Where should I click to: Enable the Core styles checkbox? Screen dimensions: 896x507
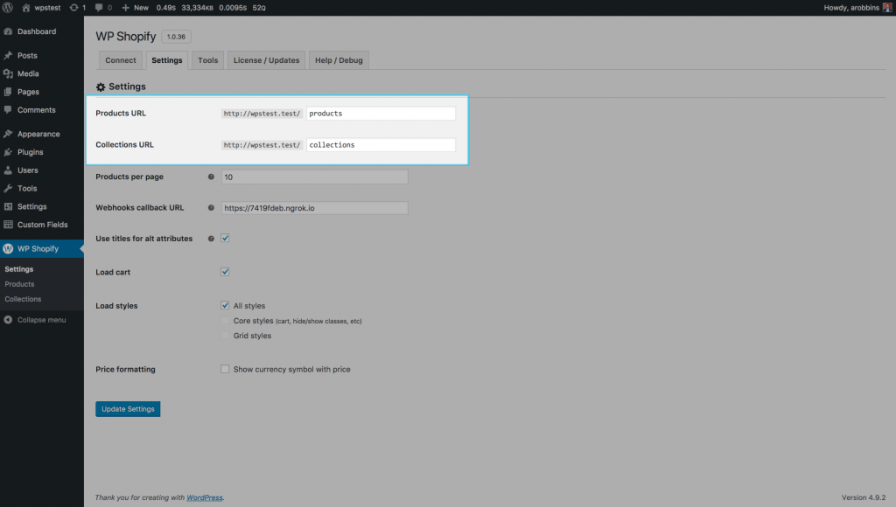click(225, 321)
